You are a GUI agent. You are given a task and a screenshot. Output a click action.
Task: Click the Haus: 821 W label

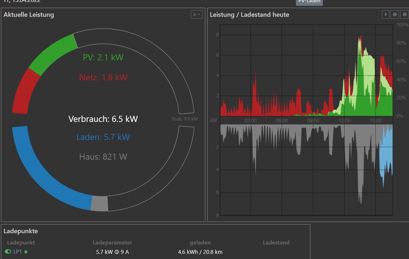(x=103, y=157)
